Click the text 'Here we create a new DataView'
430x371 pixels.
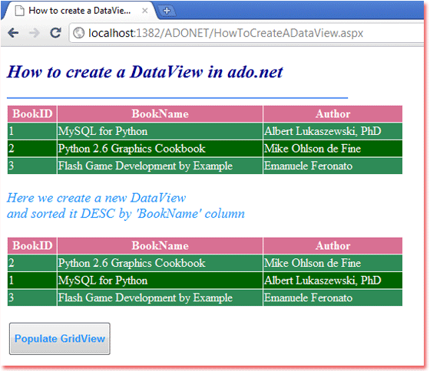97,198
